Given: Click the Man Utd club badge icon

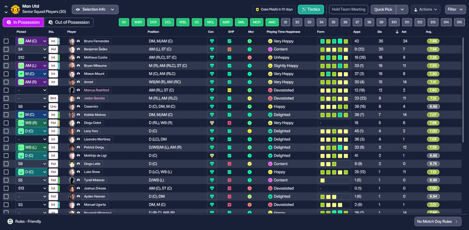Looking at the screenshot, I should [15, 9].
